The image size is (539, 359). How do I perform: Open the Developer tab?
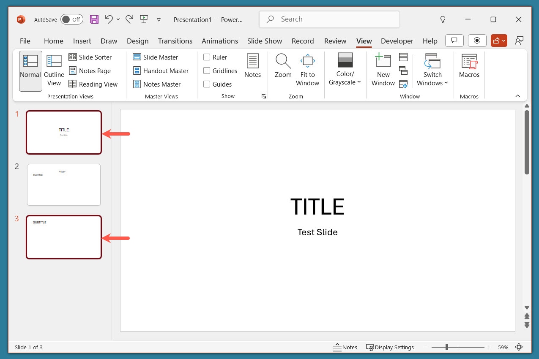pos(397,41)
